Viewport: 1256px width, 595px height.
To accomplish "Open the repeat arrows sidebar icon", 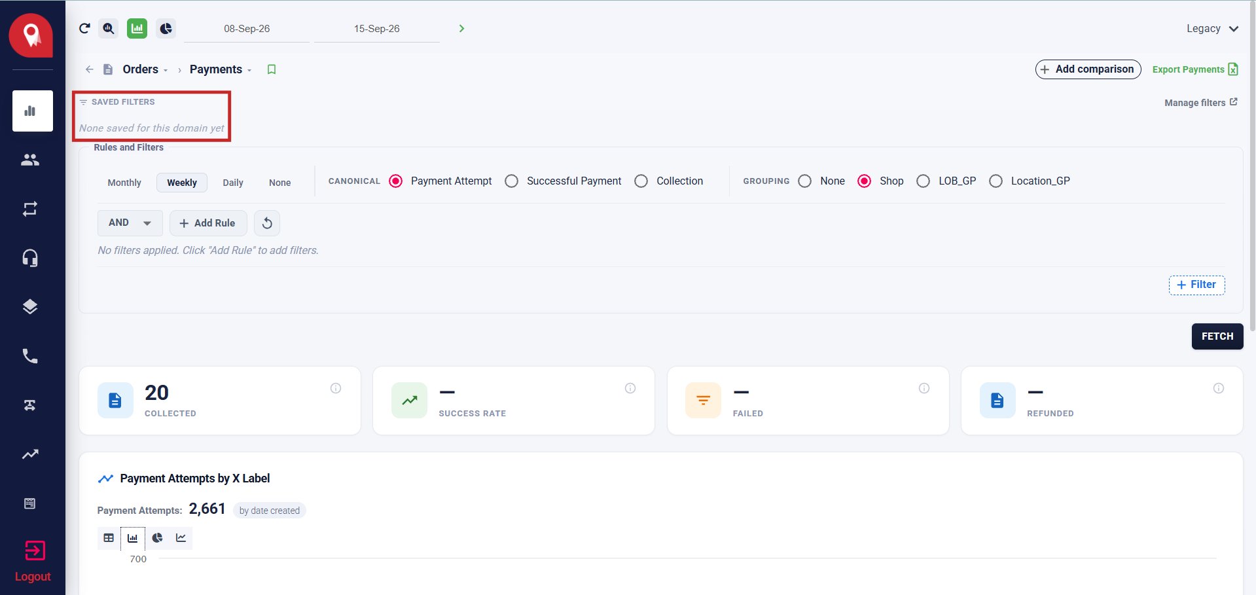I will [30, 209].
